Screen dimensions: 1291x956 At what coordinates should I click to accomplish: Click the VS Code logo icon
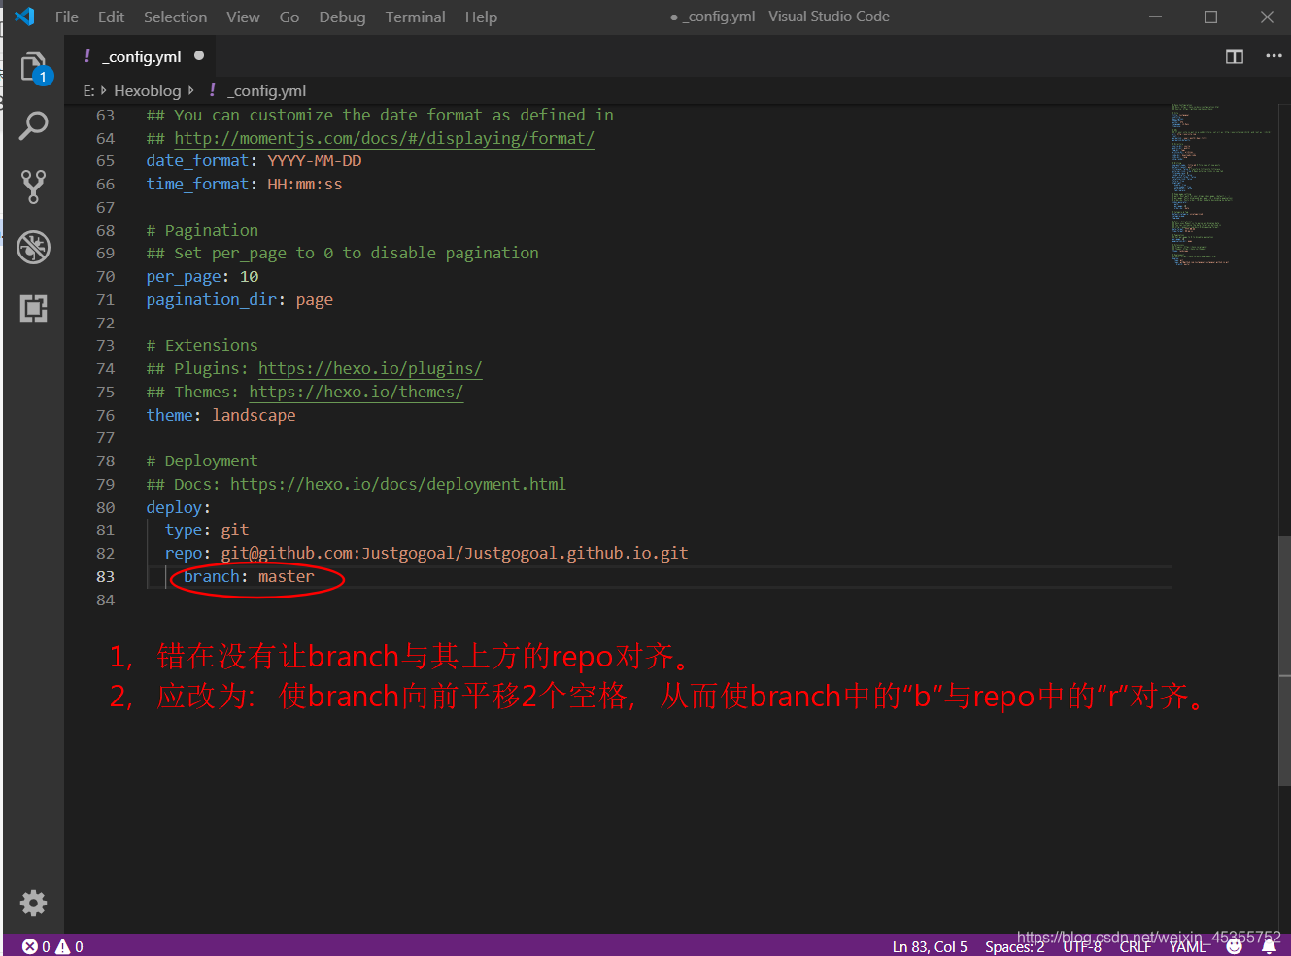(25, 17)
